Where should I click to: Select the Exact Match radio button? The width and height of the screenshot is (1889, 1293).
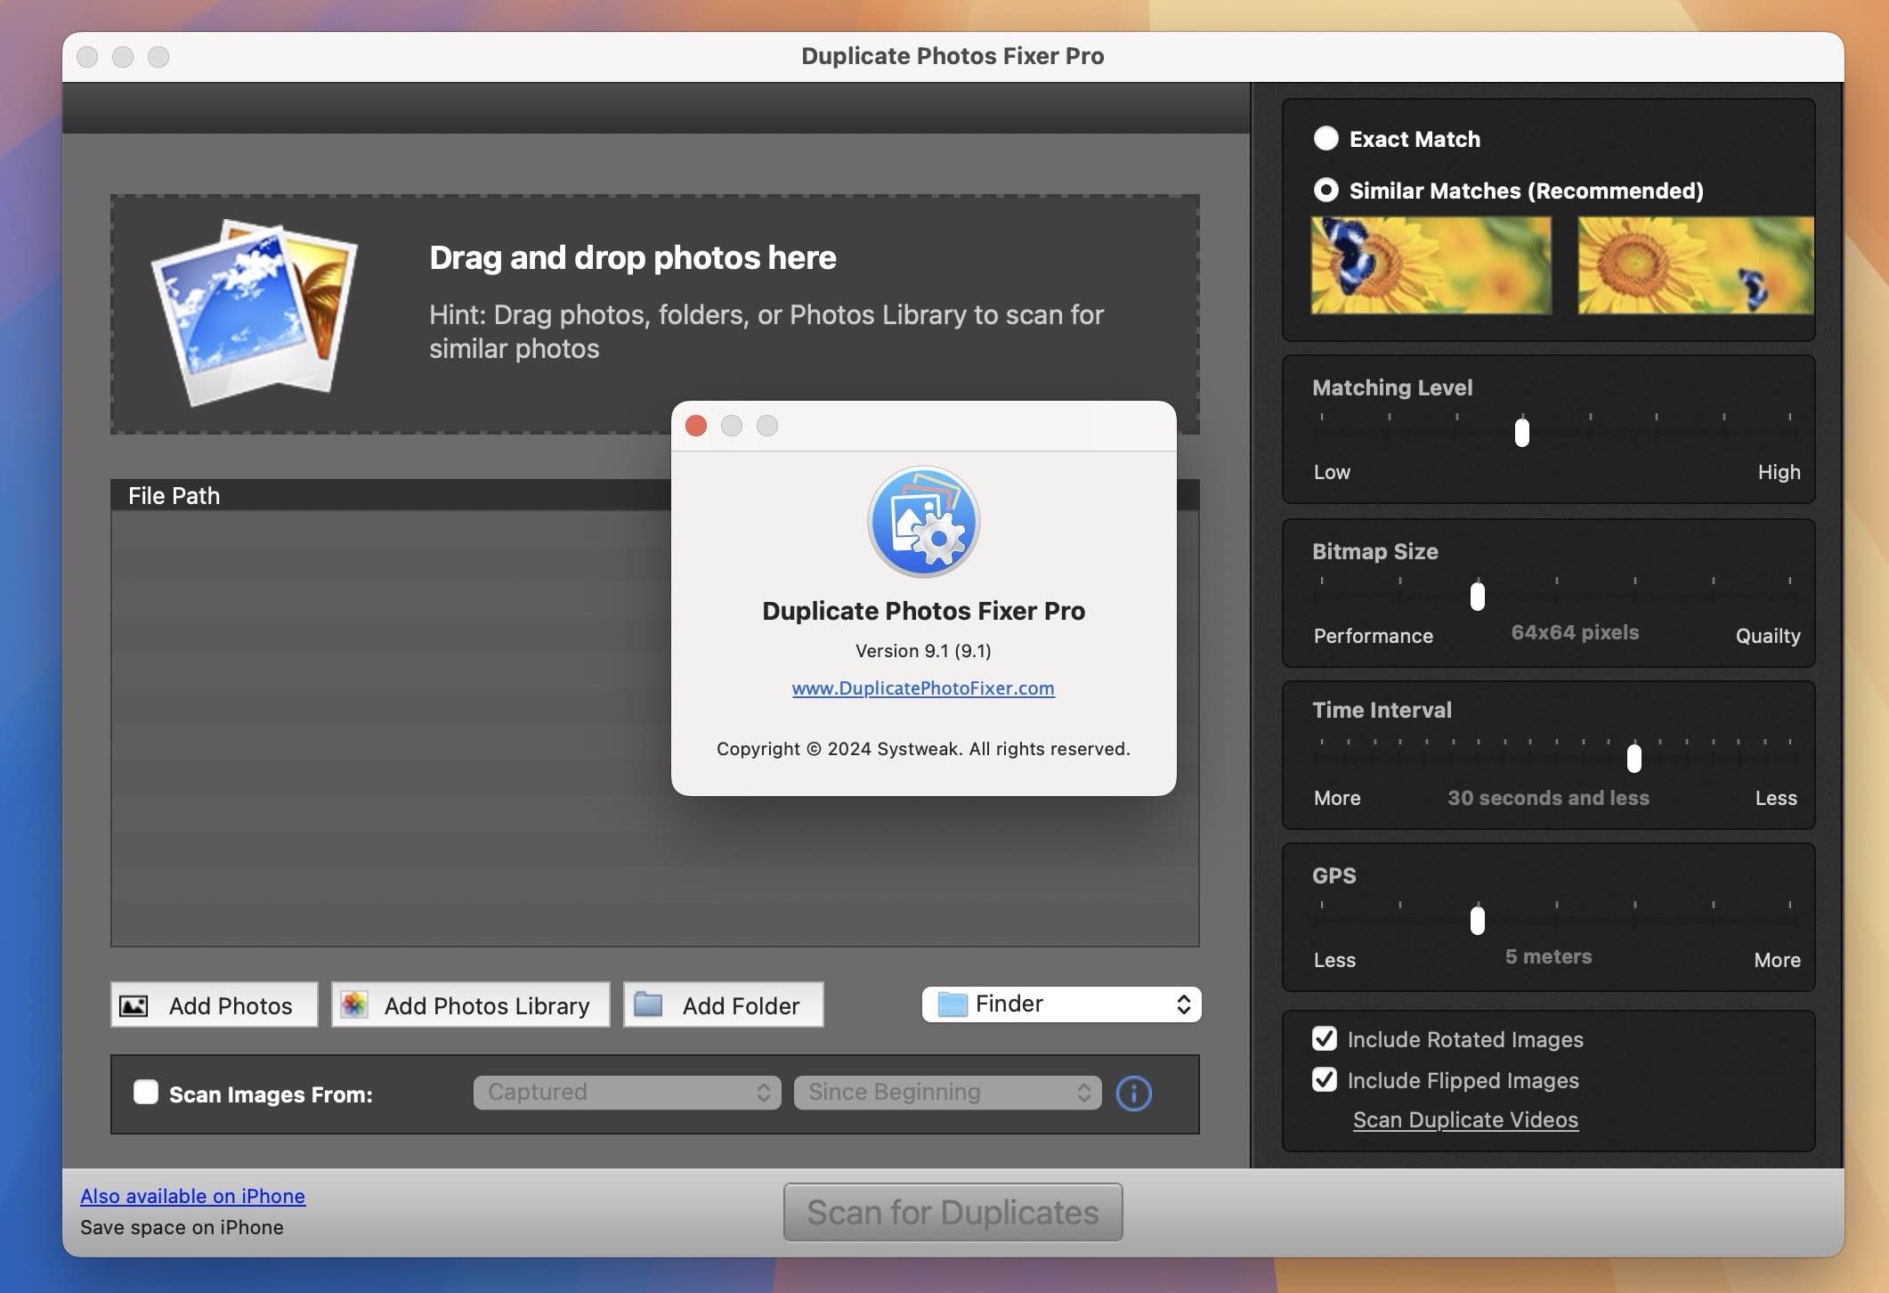1326,138
